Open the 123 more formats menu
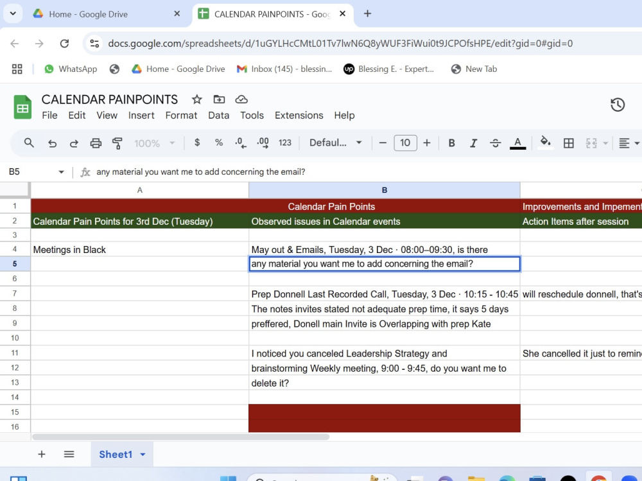 click(x=285, y=143)
